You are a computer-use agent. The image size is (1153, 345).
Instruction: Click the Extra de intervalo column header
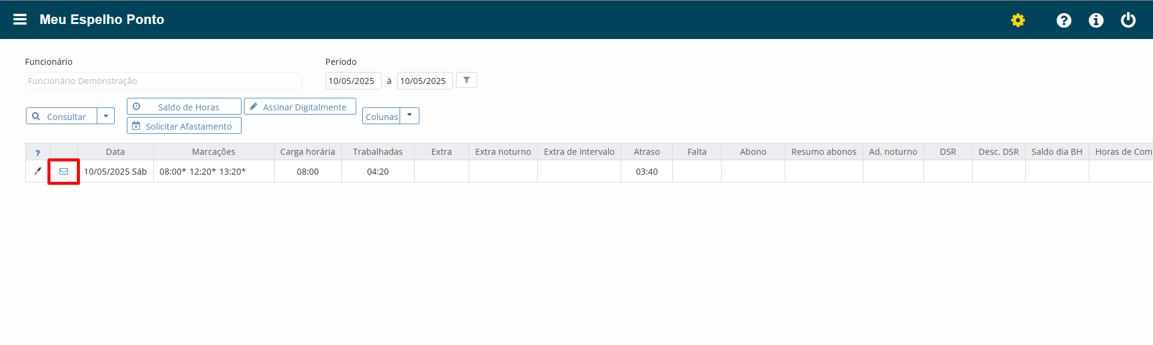[579, 152]
